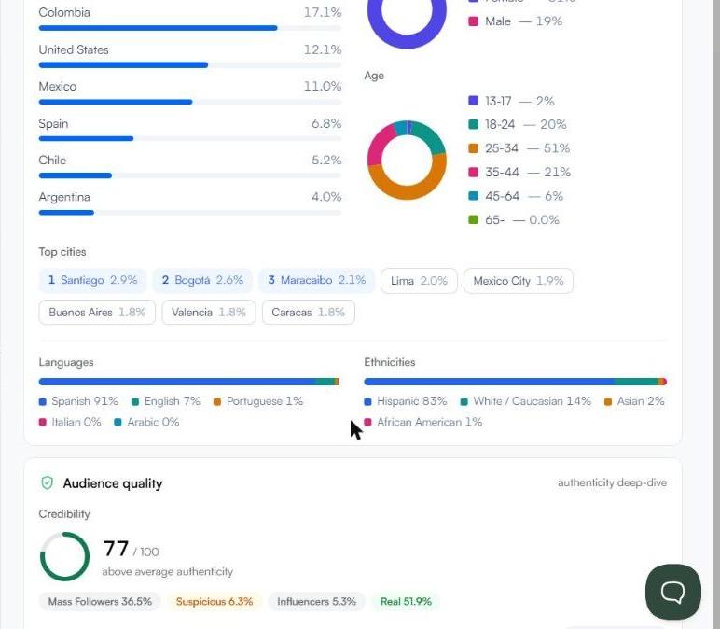Screen dimensions: 720x629
Task: Click the Lima 2.0% city chip
Action: [x=419, y=281]
